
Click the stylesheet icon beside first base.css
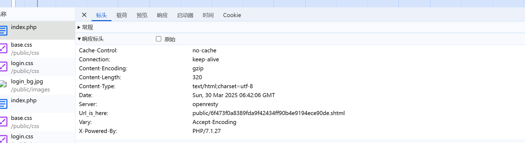(4, 49)
